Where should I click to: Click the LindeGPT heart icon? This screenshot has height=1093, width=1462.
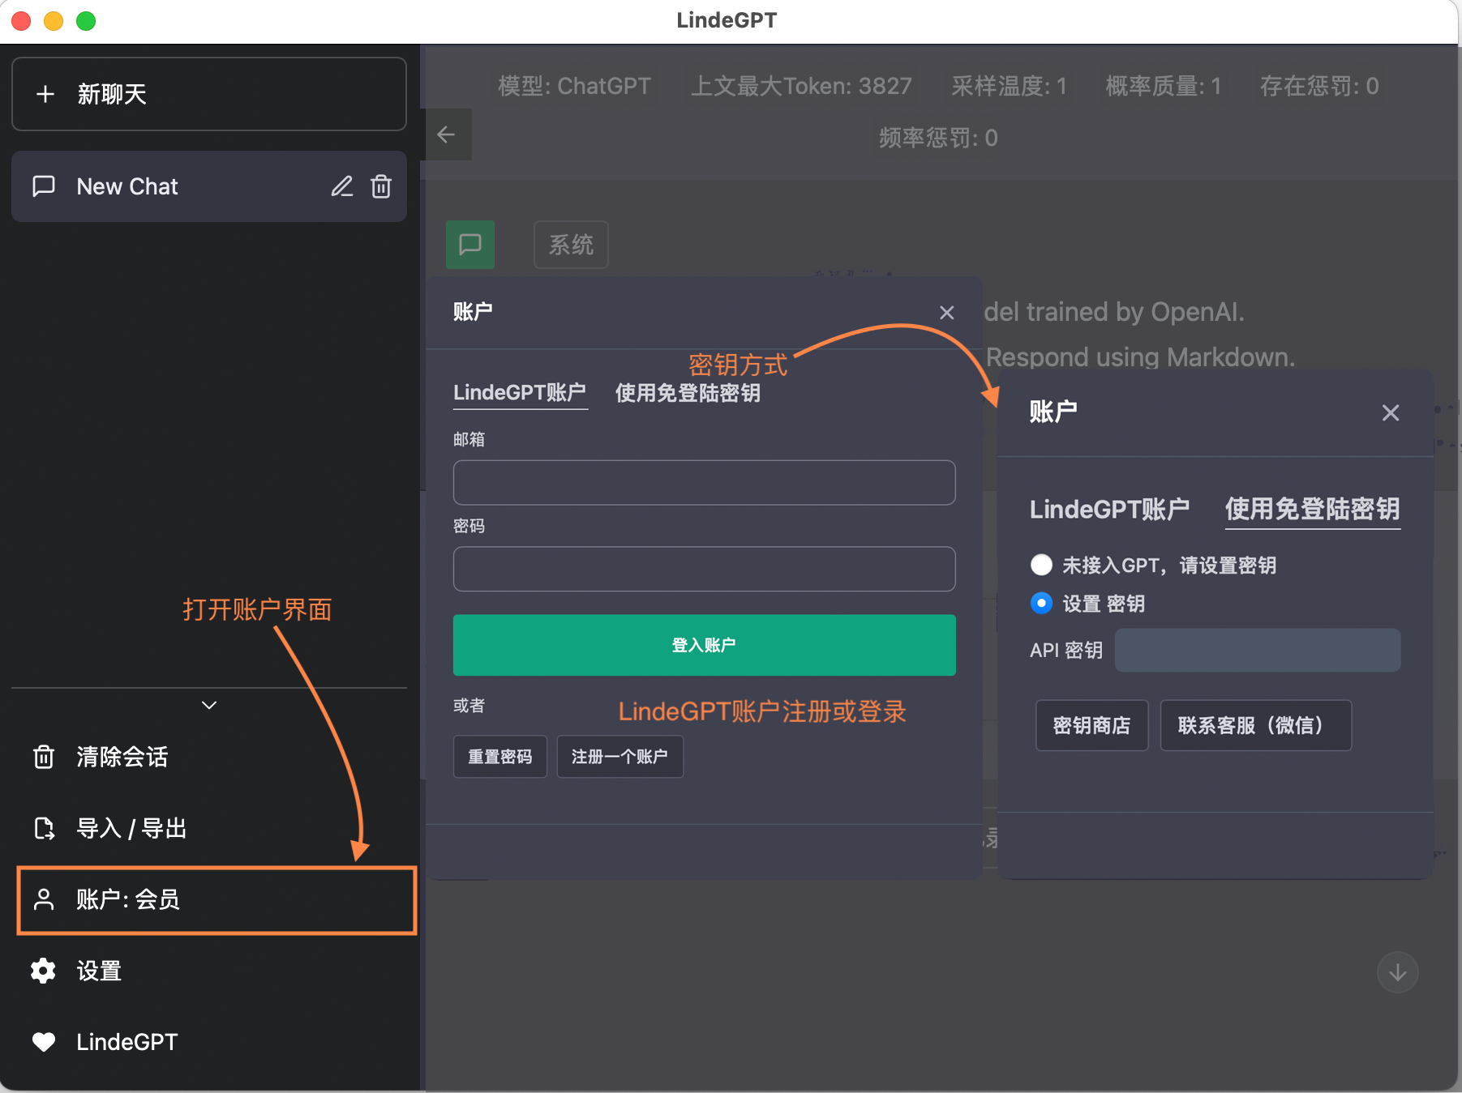click(x=44, y=1042)
